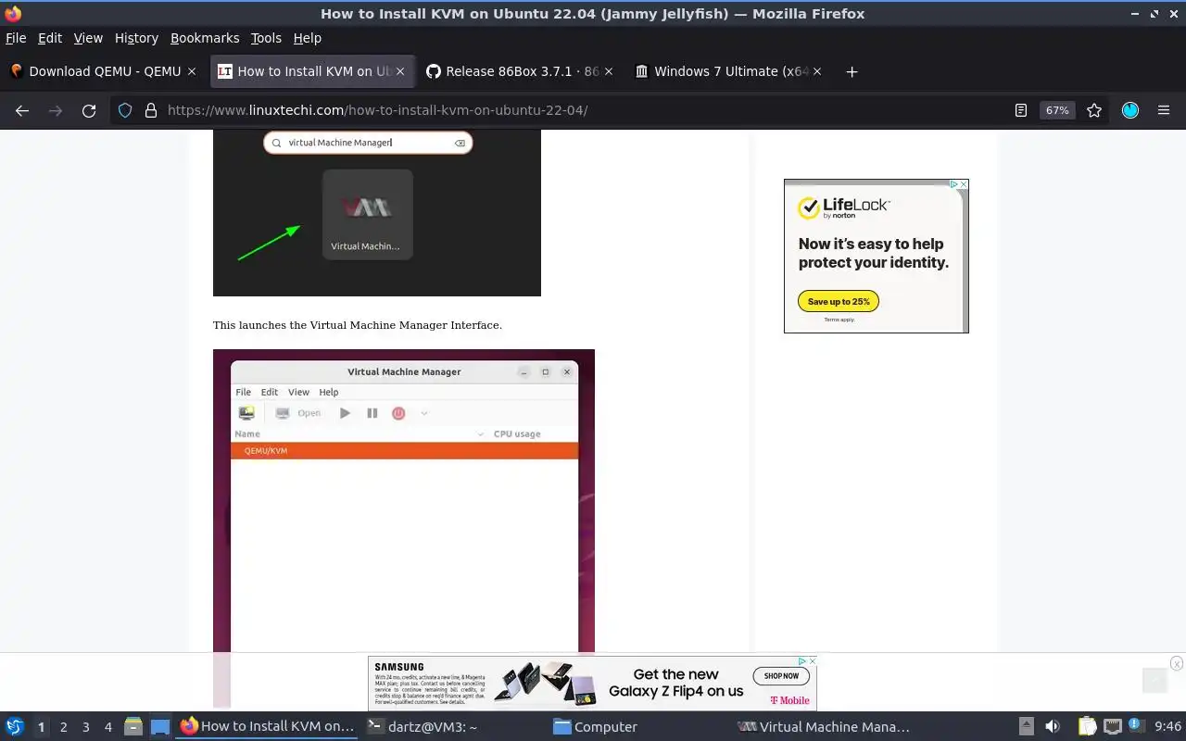
Task: Focus Firefox in the taskbar
Action: (267, 727)
